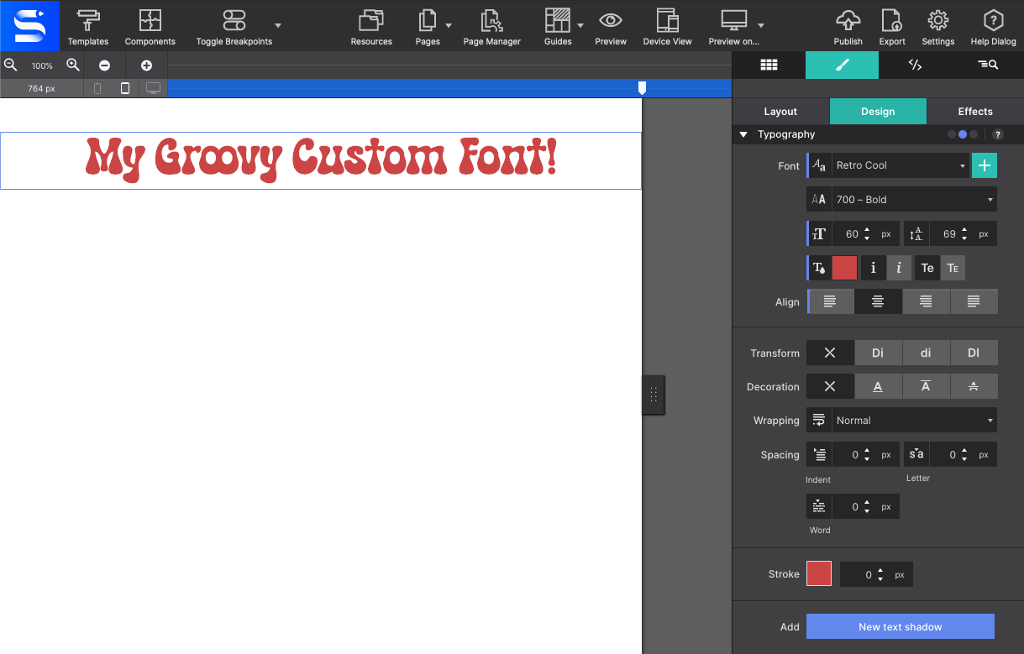The width and height of the screenshot is (1024, 654).
Task: Select the desktop breakpoint icon
Action: (153, 88)
